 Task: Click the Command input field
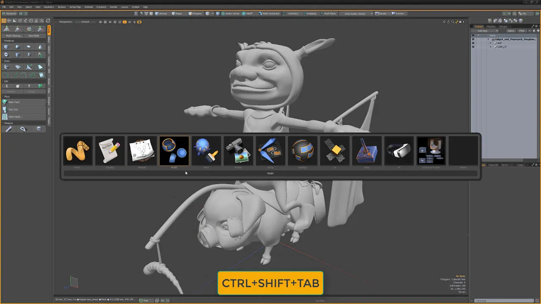tap(504, 301)
